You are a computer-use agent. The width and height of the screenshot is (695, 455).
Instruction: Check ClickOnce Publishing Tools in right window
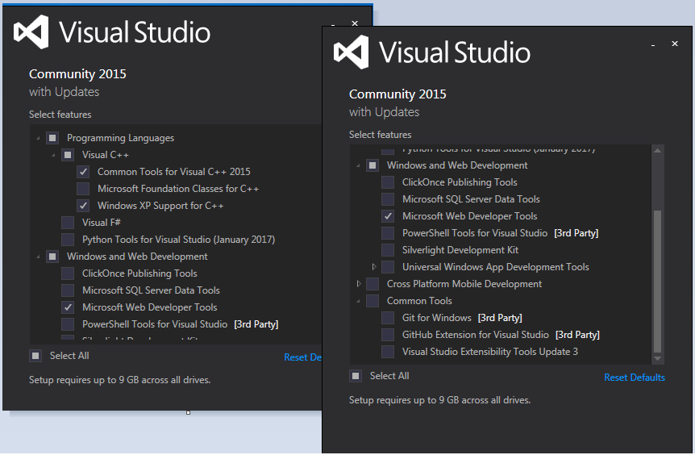pyautogui.click(x=388, y=182)
